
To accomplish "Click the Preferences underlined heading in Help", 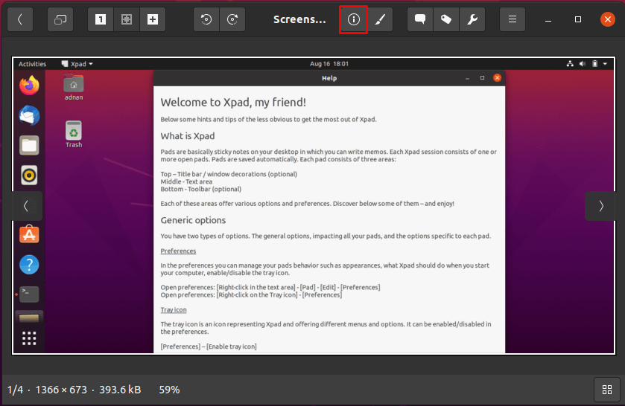I will pyautogui.click(x=178, y=251).
